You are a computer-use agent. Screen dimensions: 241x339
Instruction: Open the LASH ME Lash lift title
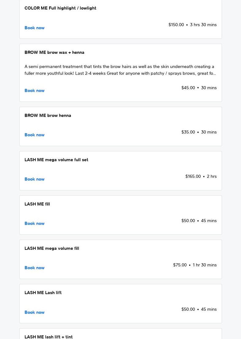pos(43,293)
